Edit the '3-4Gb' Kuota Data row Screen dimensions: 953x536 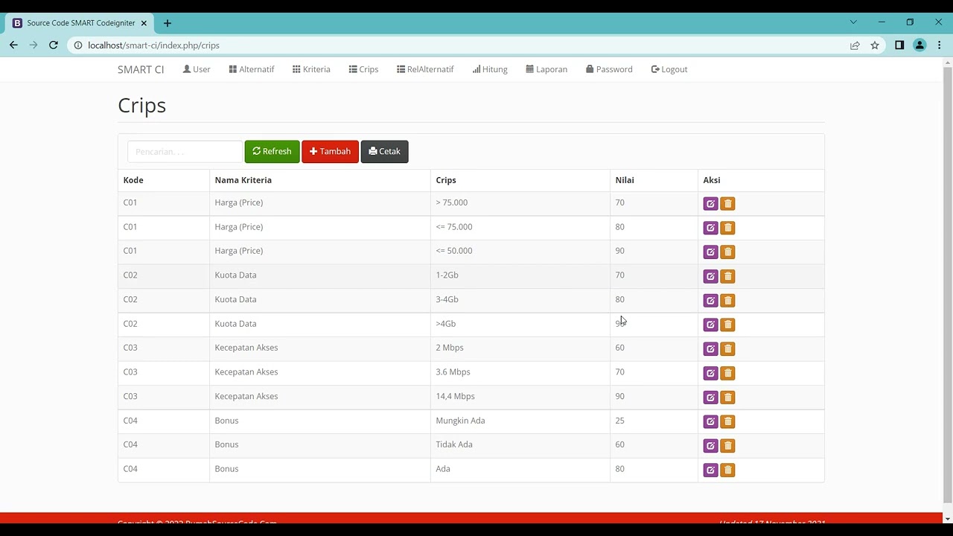(710, 300)
